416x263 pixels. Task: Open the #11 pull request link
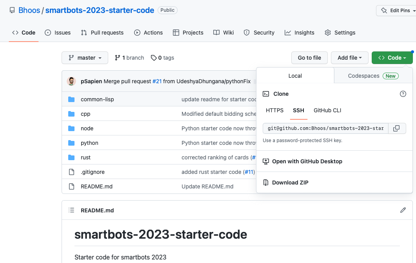(x=249, y=172)
